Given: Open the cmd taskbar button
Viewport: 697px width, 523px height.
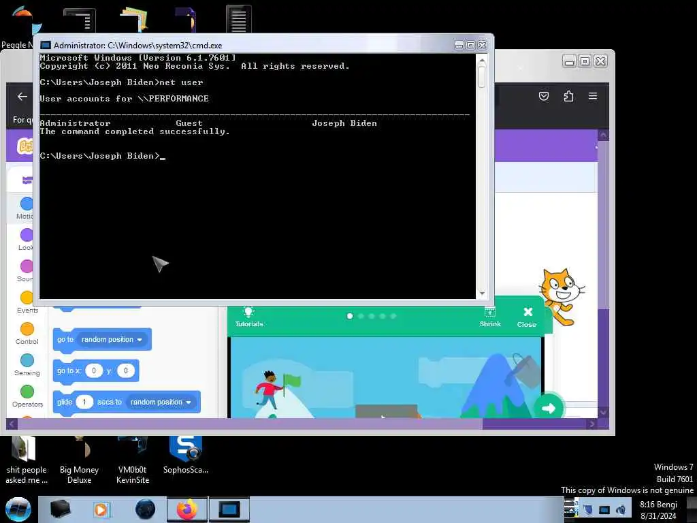Looking at the screenshot, I should [x=229, y=509].
